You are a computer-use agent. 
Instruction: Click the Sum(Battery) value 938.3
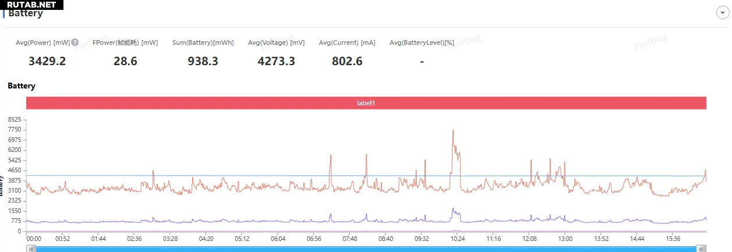coord(203,61)
